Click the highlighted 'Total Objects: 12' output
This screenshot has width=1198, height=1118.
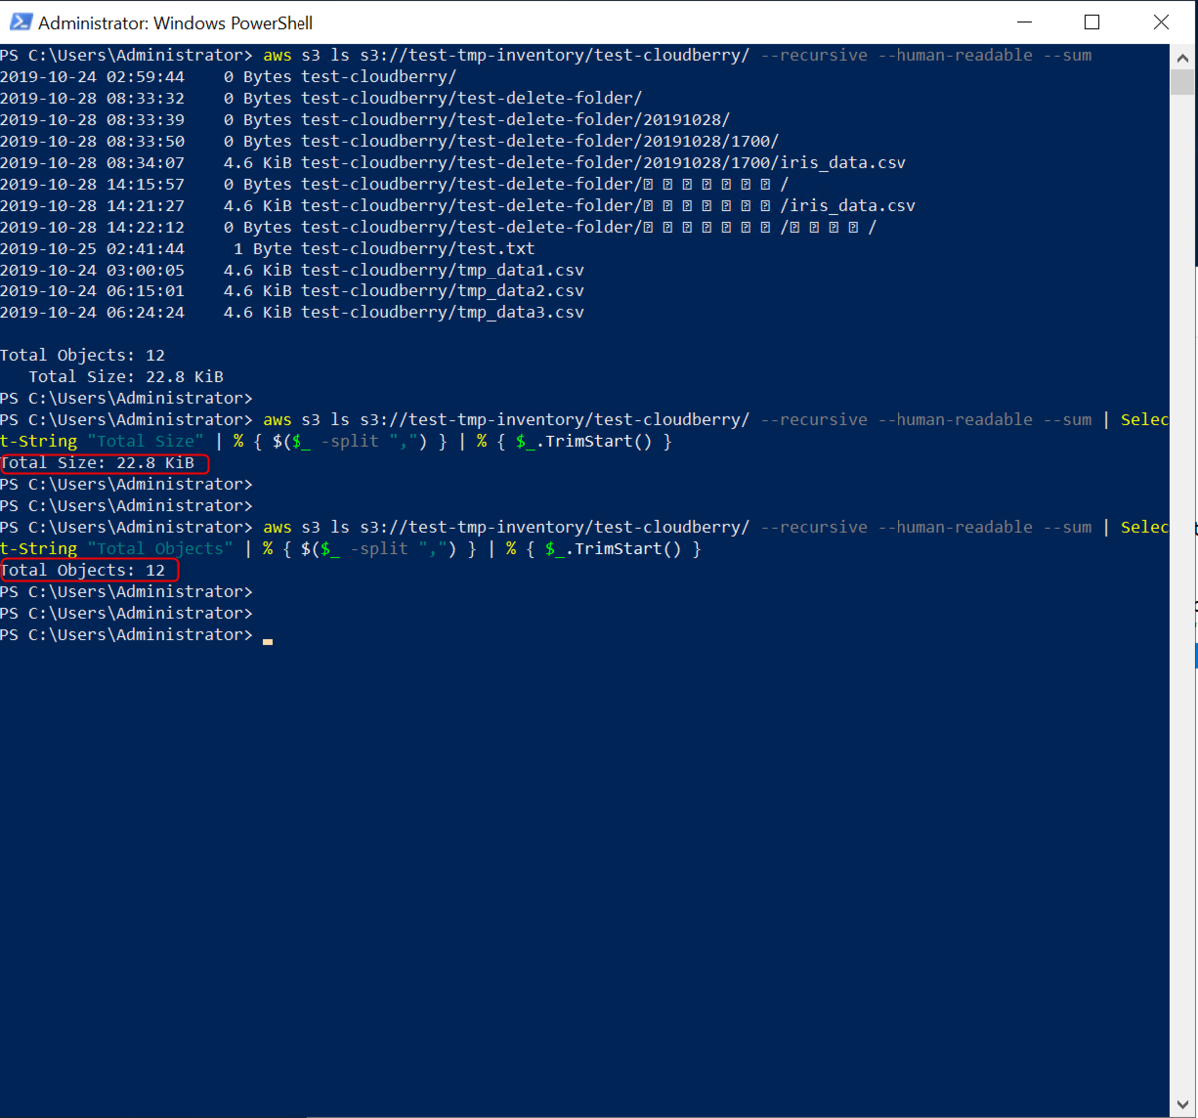coord(89,570)
